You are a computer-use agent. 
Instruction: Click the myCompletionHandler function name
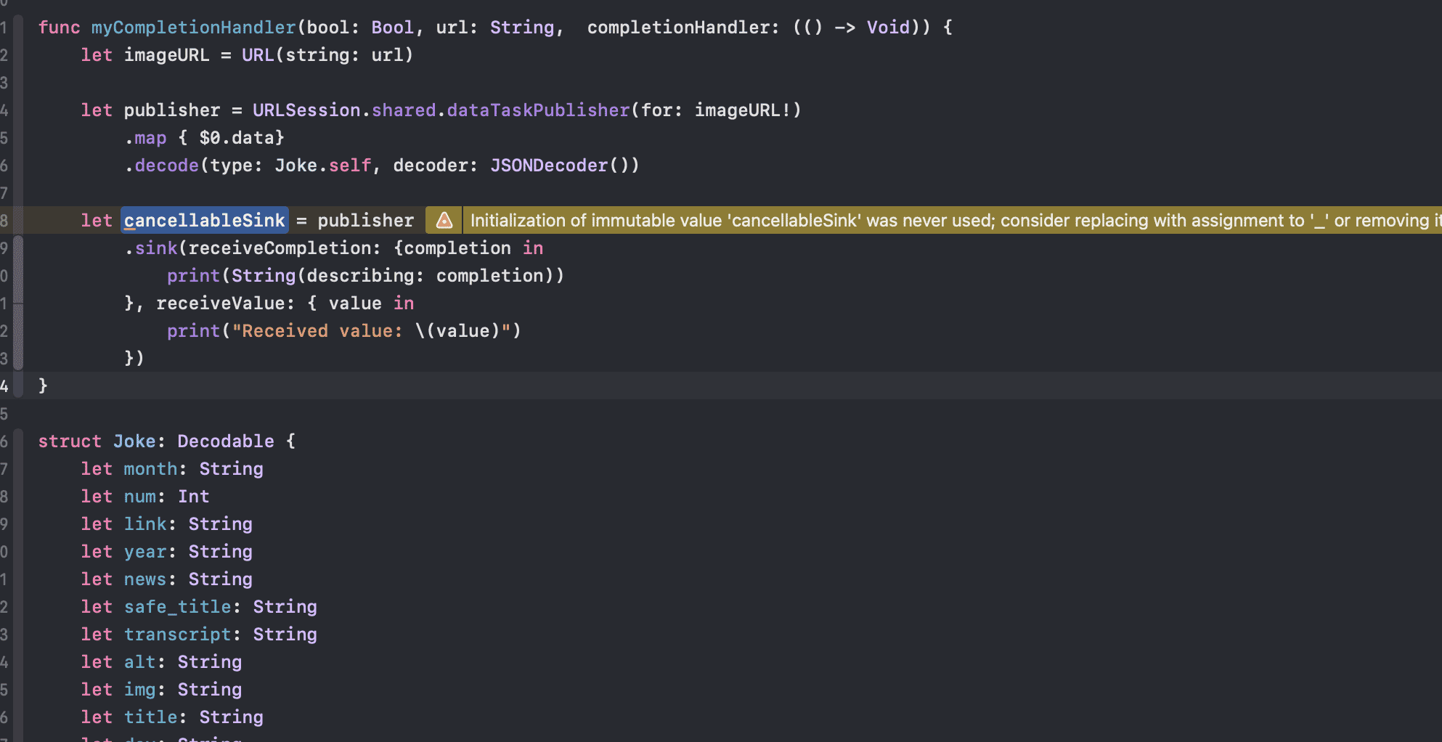click(x=193, y=28)
